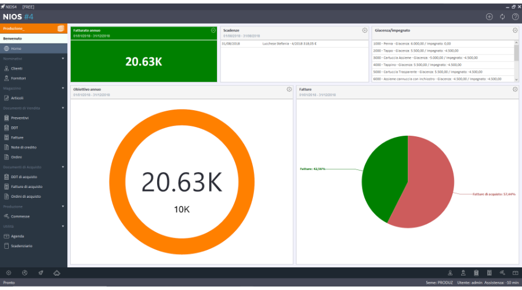Open Scadenziario in the sidebar

[21, 246]
